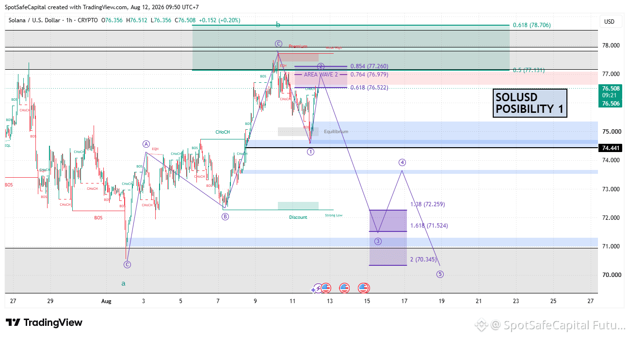The height and width of the screenshot is (337, 629).
Task: Click the Discount zone label
Action: tap(298, 217)
